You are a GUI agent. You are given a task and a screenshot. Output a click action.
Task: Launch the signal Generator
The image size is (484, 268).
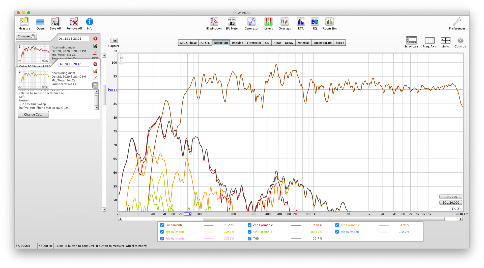pos(251,22)
